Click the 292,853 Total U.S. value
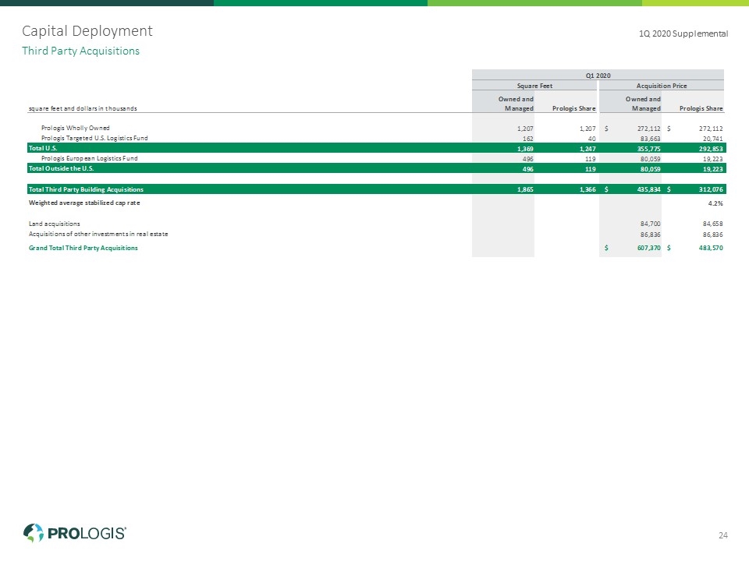The height and width of the screenshot is (561, 749). point(711,149)
